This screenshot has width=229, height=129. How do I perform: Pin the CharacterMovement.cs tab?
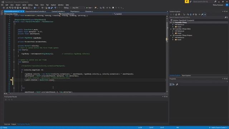21,11
